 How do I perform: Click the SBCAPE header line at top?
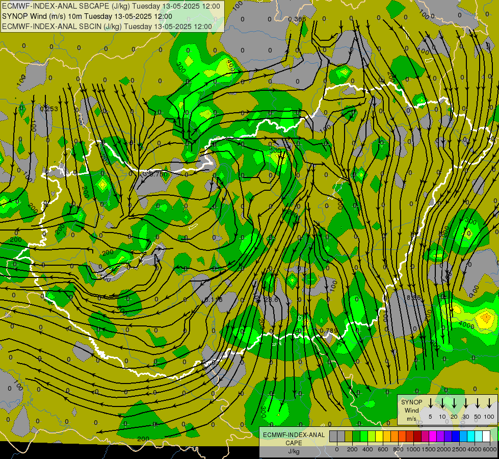111,6
